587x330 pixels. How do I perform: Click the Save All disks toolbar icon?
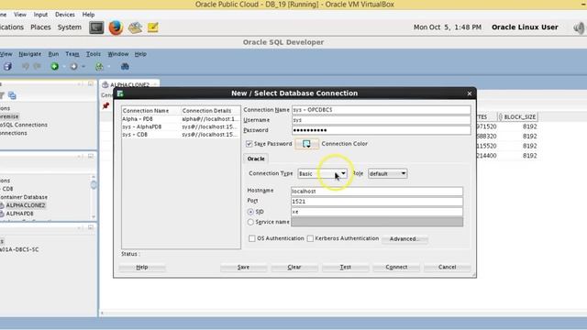tap(7, 67)
